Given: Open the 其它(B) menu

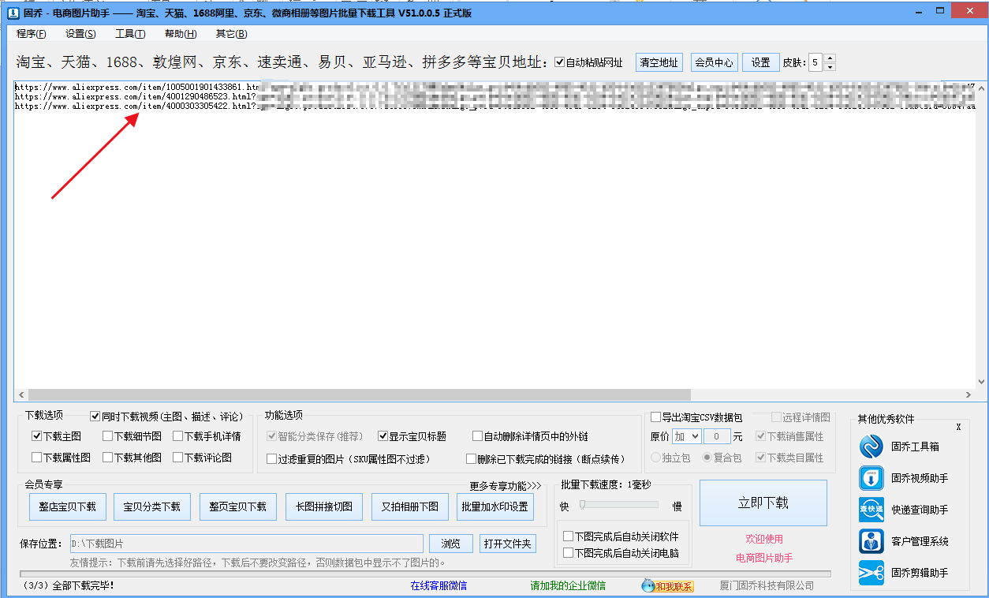Looking at the screenshot, I should point(231,34).
